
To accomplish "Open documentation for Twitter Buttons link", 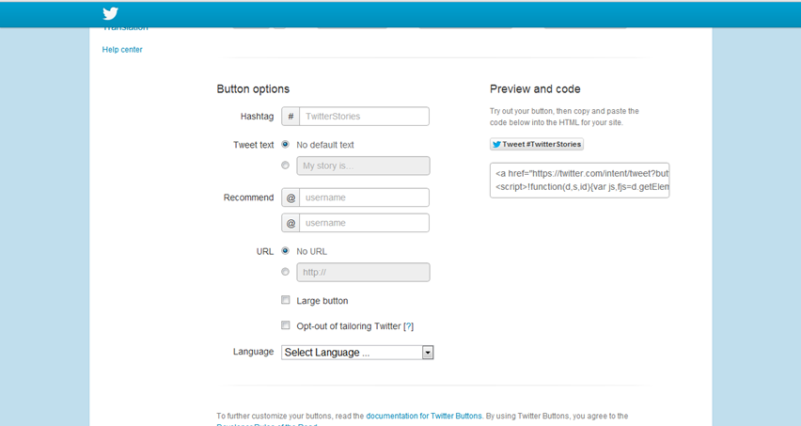I will click(423, 416).
